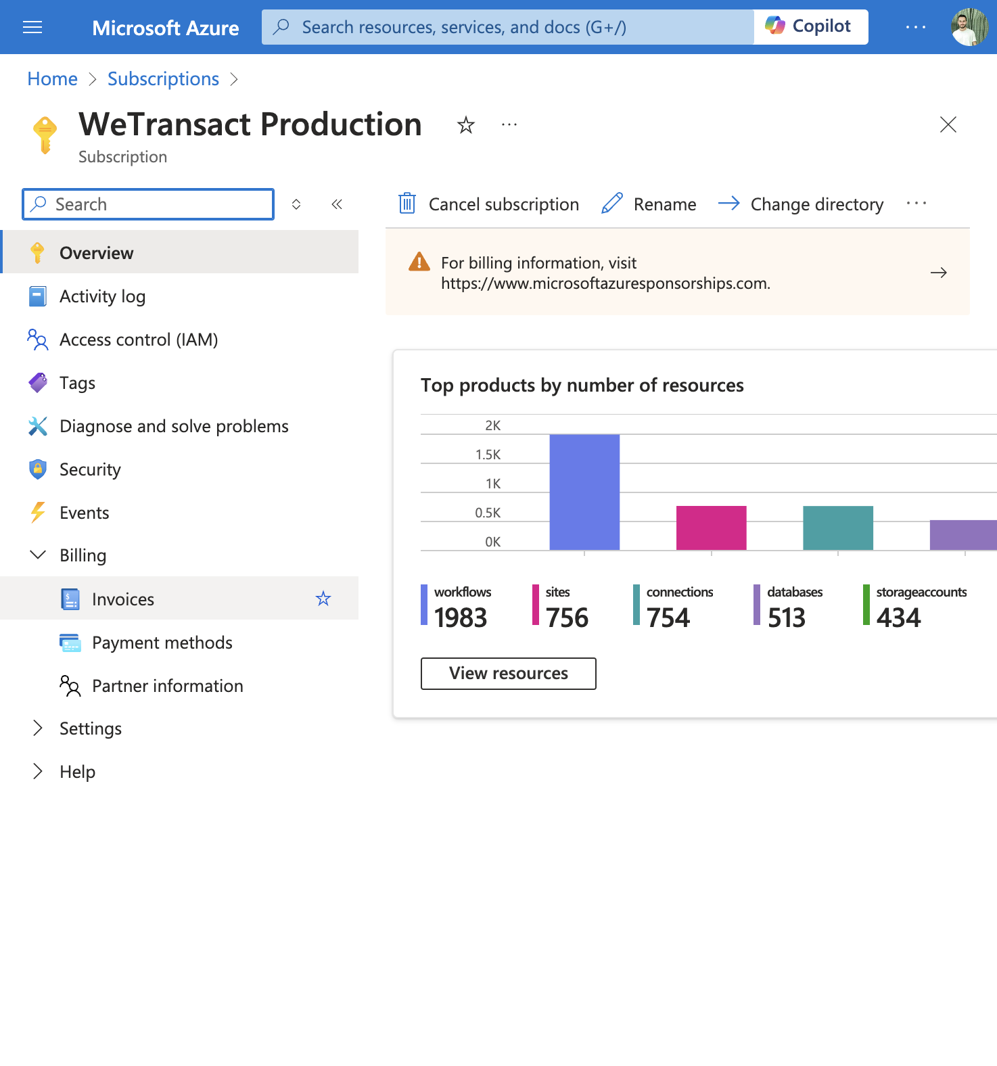Viewport: 997px width, 1066px height.
Task: Click the Copilot button
Action: pyautogui.click(x=811, y=27)
